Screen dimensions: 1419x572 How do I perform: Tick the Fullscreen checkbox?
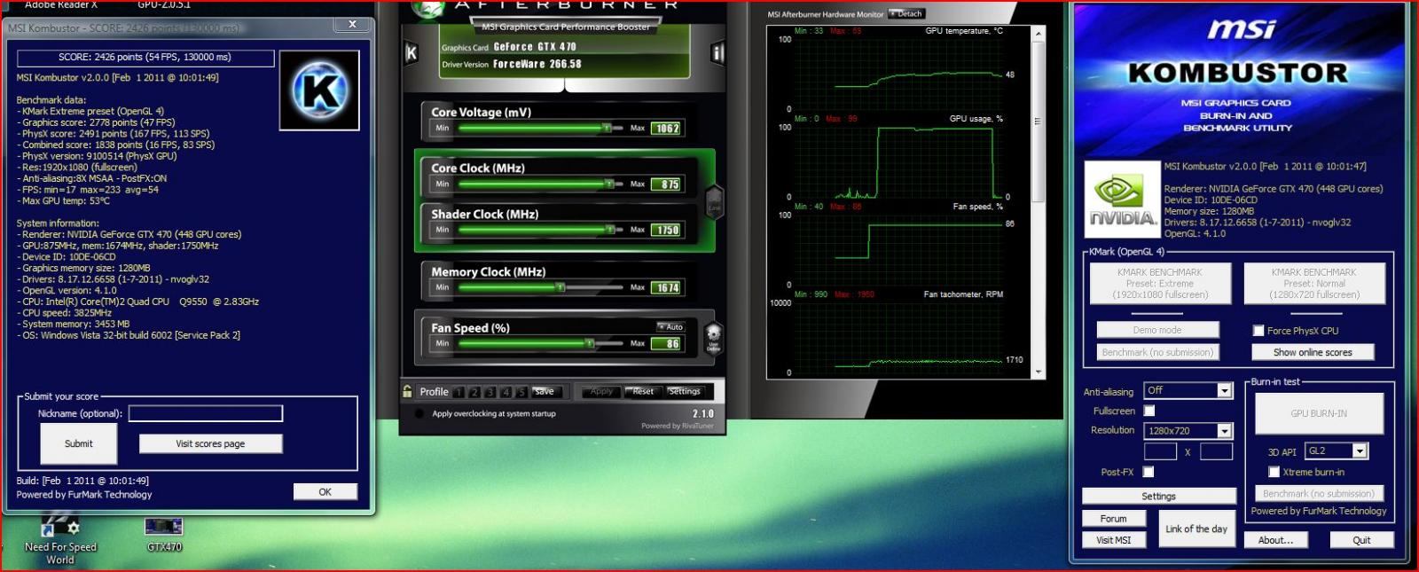click(1149, 411)
